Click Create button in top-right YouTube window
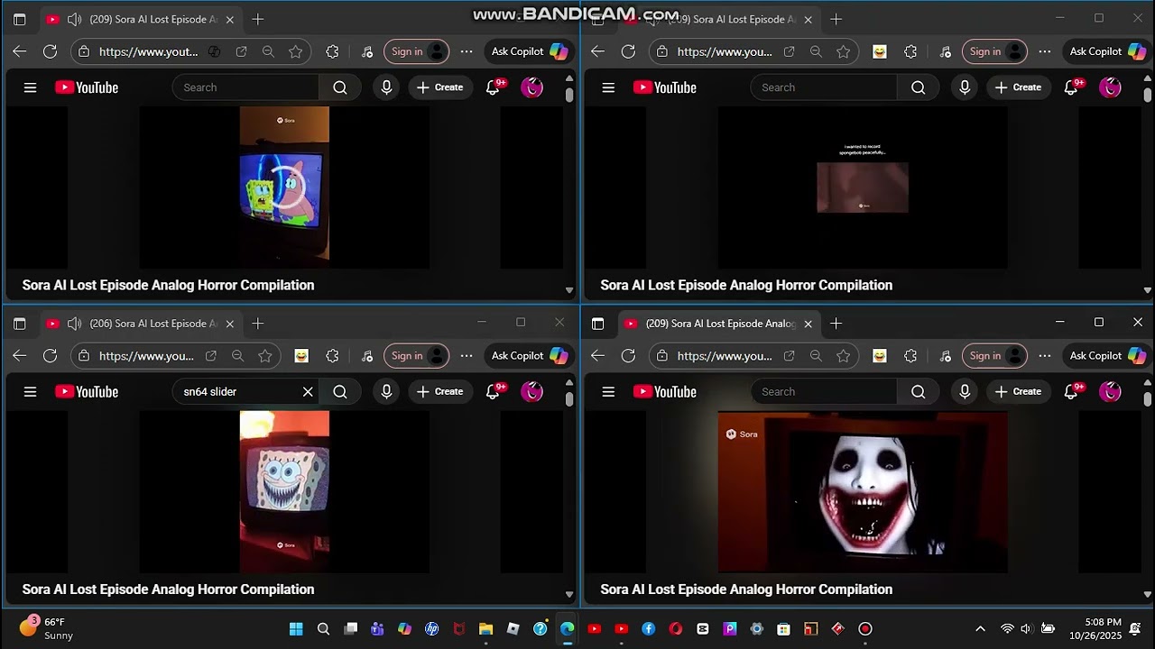Viewport: 1155px width, 649px height. [1019, 87]
